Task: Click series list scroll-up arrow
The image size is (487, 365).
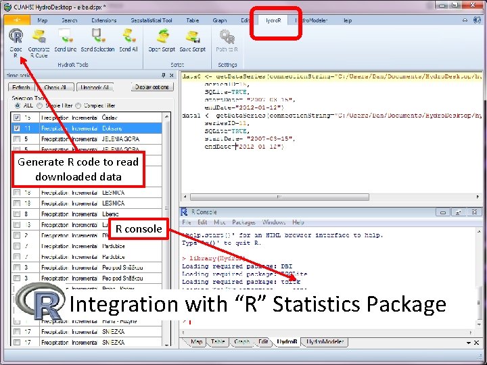Action: 166,117
